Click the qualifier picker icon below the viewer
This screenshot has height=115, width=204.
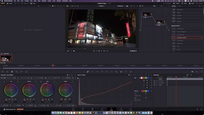point(68,51)
